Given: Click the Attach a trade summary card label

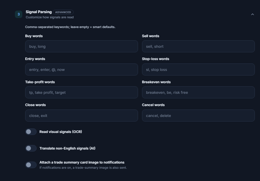Looking at the screenshot, I should click(x=82, y=162).
